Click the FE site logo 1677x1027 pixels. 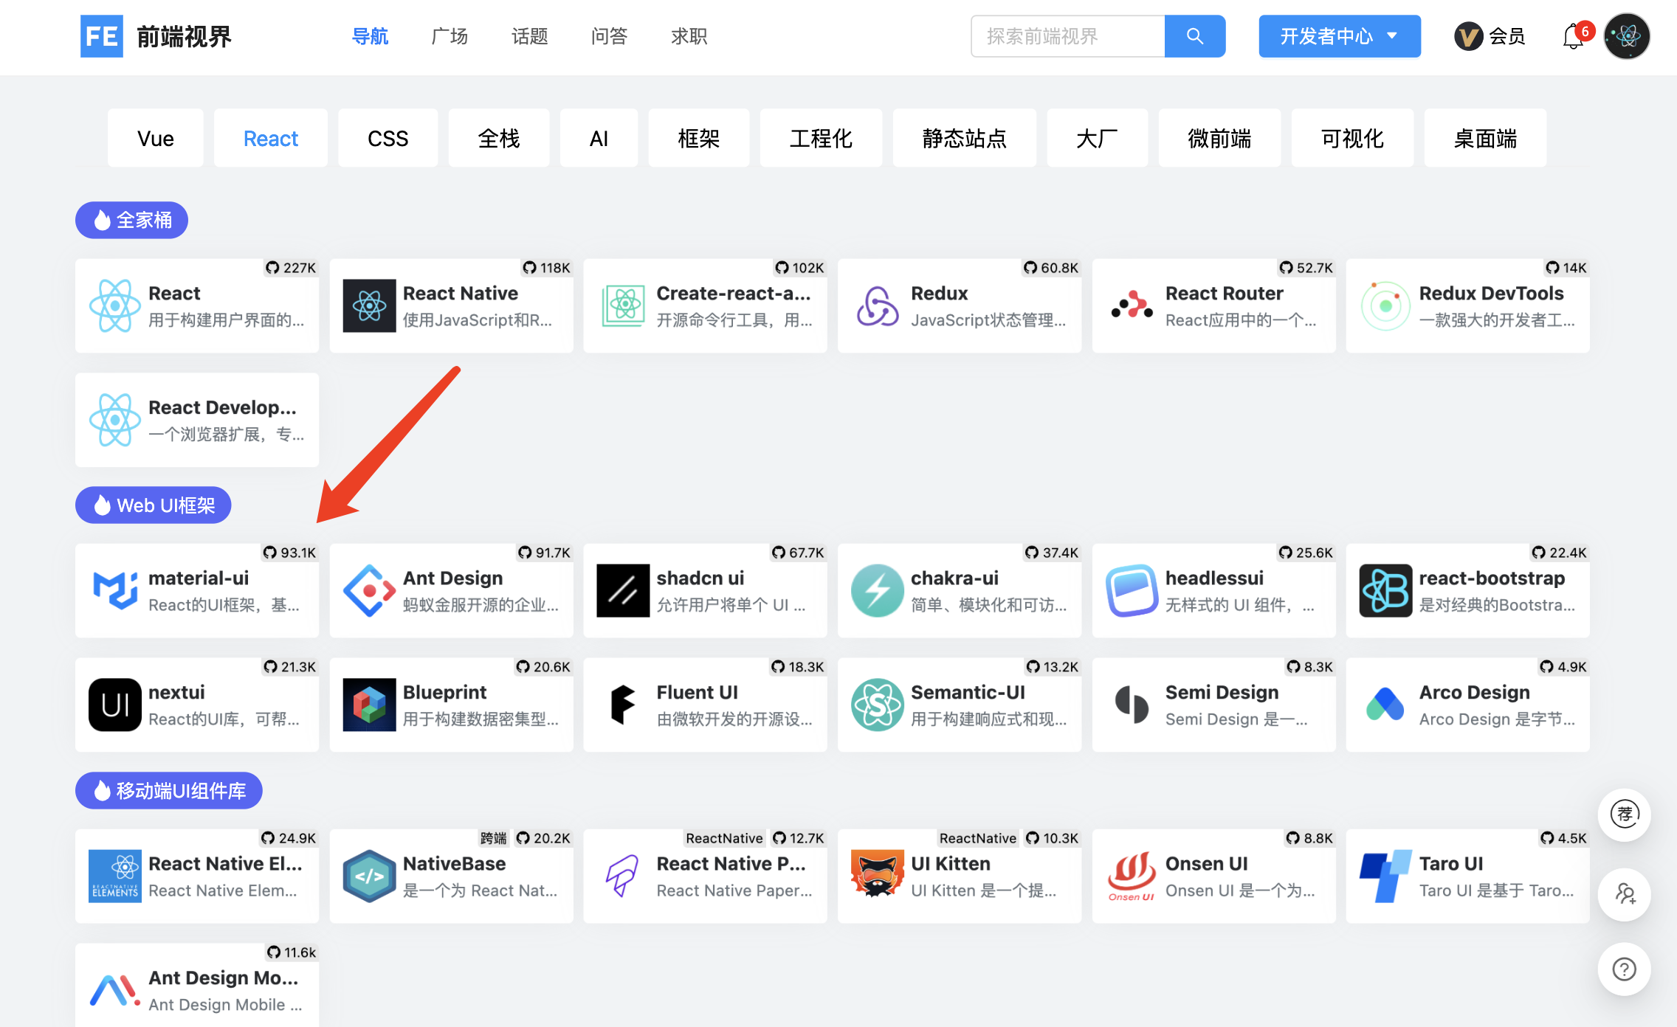(102, 36)
